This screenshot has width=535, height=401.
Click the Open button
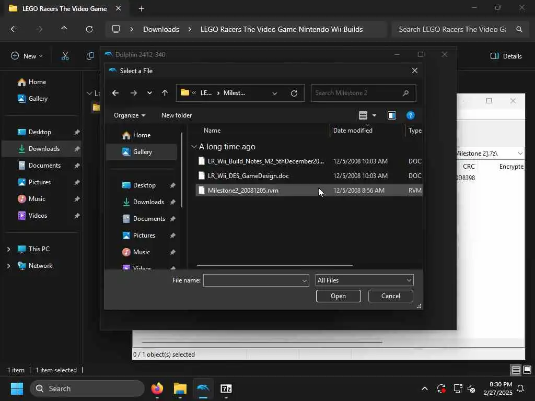pos(338,296)
